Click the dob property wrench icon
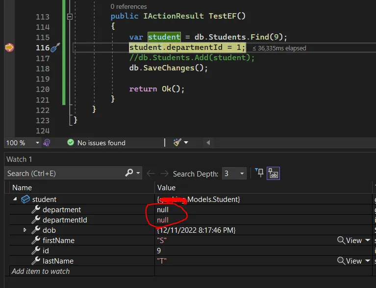Viewport: 376px width, 288px height. (36, 230)
